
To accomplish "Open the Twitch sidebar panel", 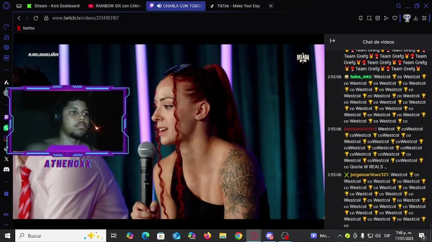I will [6, 117].
